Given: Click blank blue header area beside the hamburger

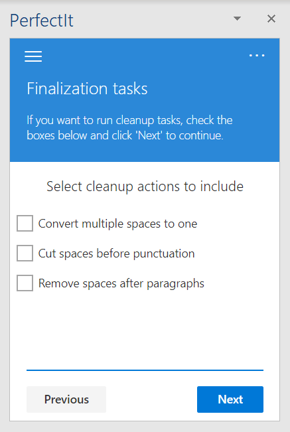Looking at the screenshot, I should point(143,56).
